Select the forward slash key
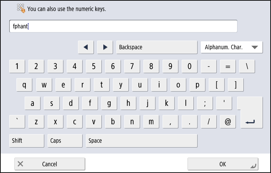Screen dimensions: 271x173 point(209,122)
